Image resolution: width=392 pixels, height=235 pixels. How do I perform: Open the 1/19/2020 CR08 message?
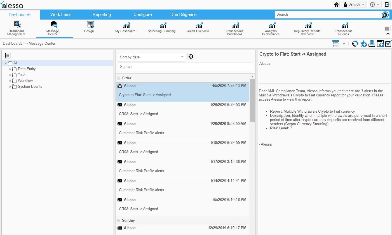point(182,149)
